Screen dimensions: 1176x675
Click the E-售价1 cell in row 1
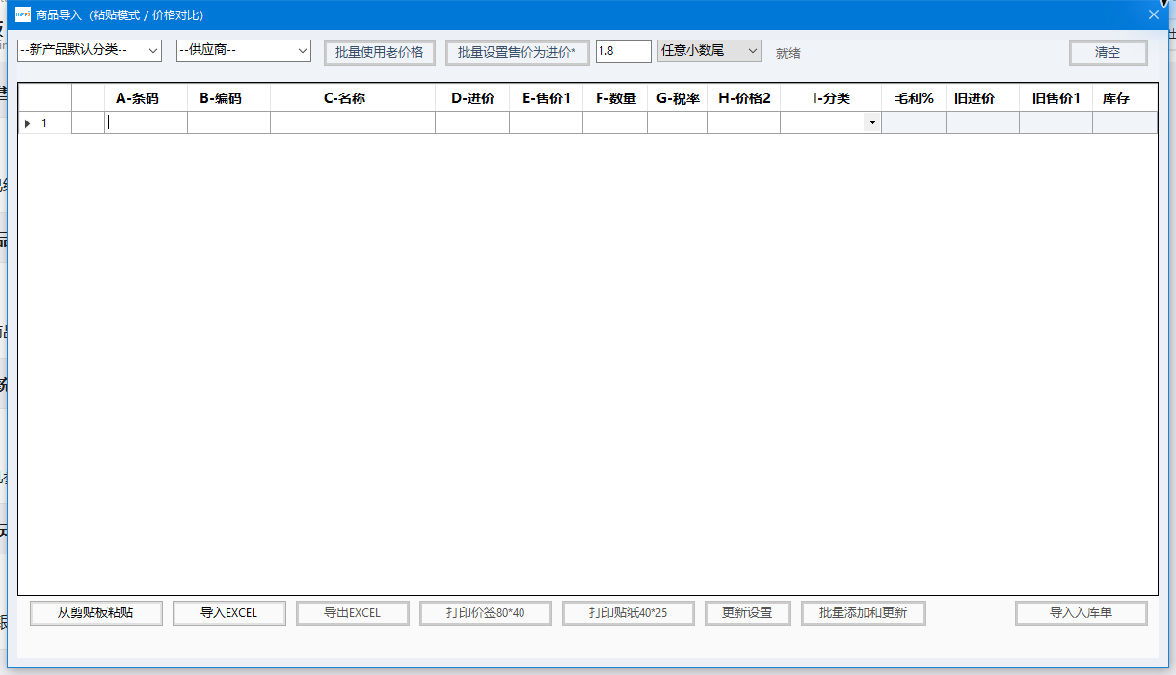click(x=546, y=123)
